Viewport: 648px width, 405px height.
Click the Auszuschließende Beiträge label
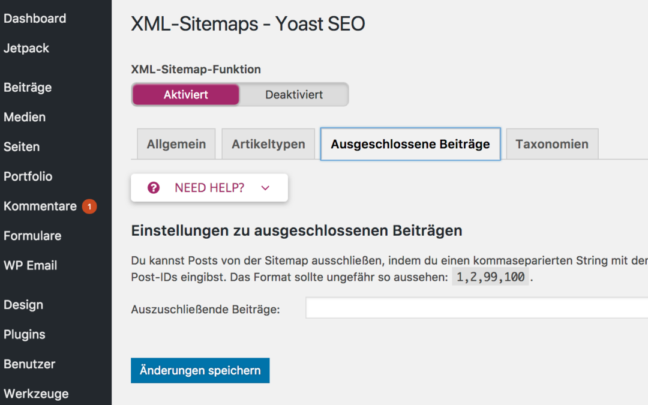(205, 310)
